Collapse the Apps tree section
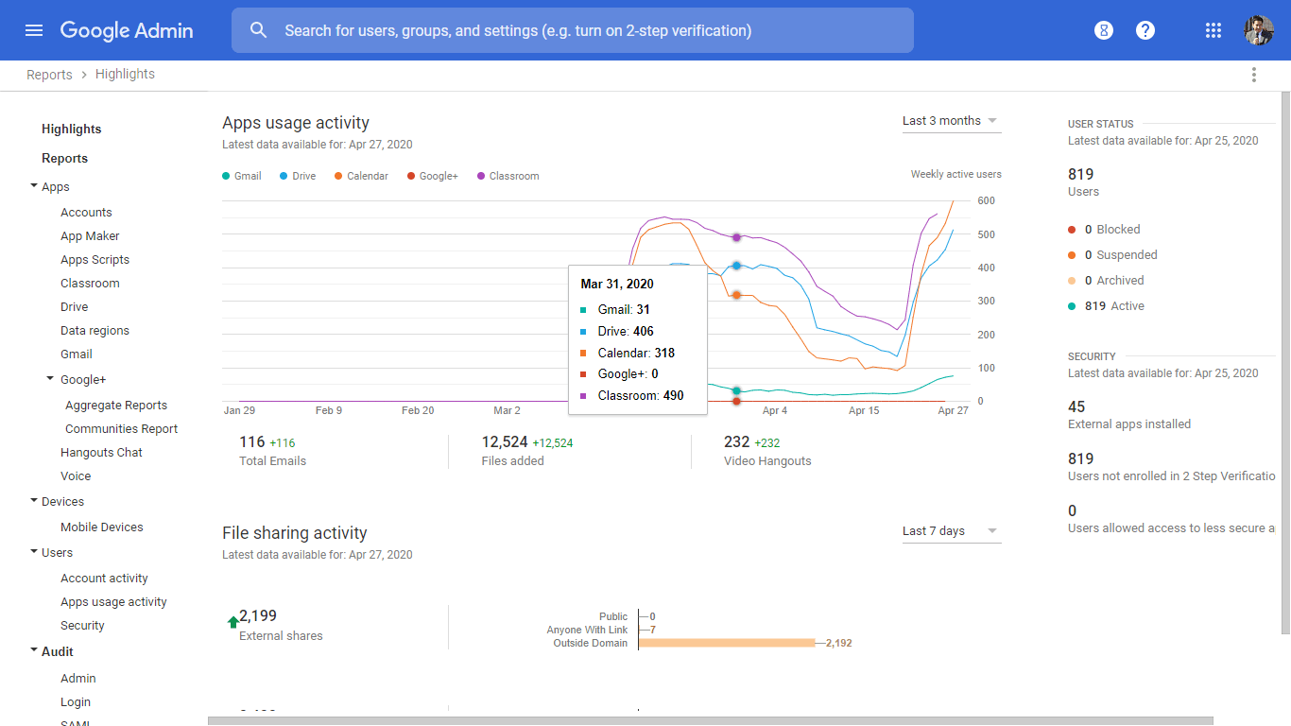The image size is (1291, 726). (34, 187)
